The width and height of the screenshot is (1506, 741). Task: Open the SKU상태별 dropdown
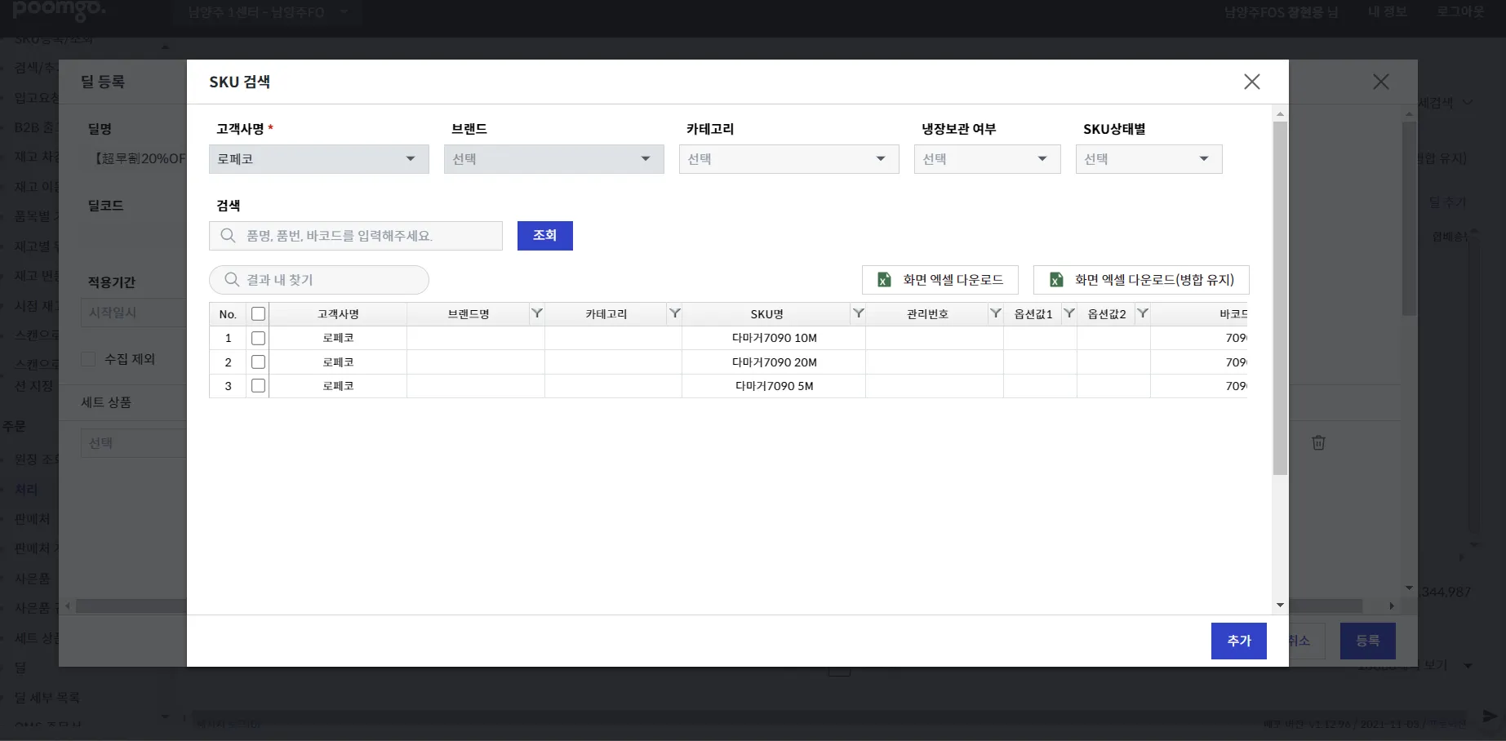coord(1149,159)
